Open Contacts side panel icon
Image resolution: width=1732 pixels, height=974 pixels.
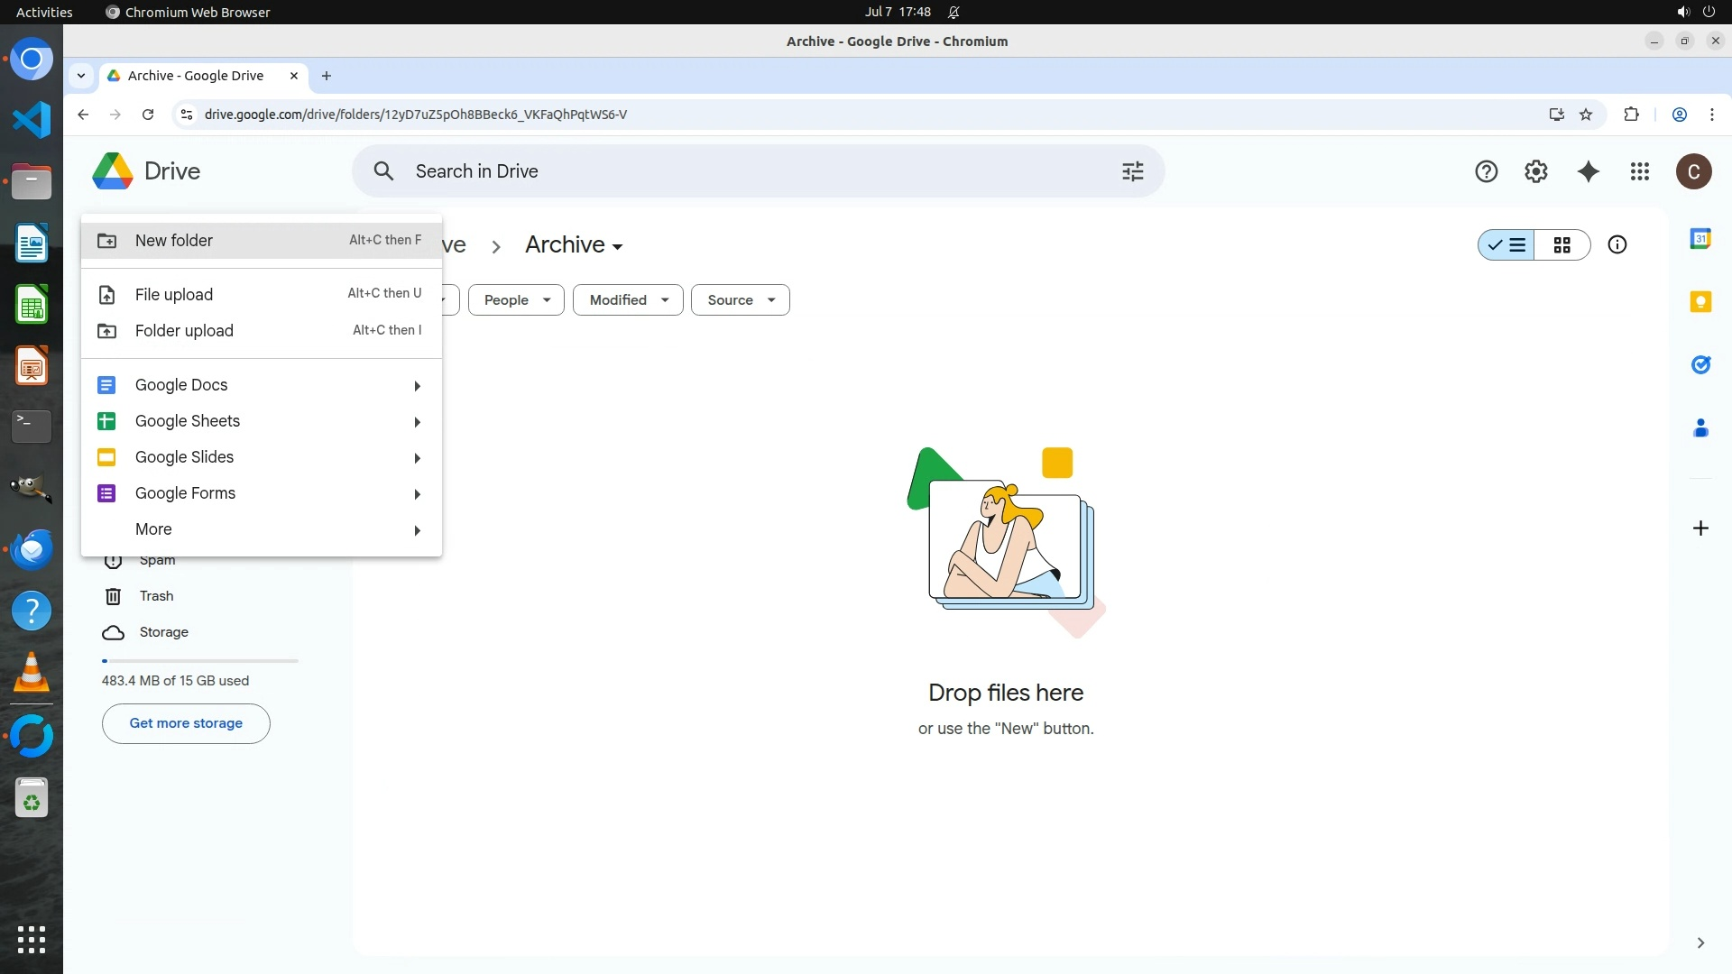(x=1700, y=428)
